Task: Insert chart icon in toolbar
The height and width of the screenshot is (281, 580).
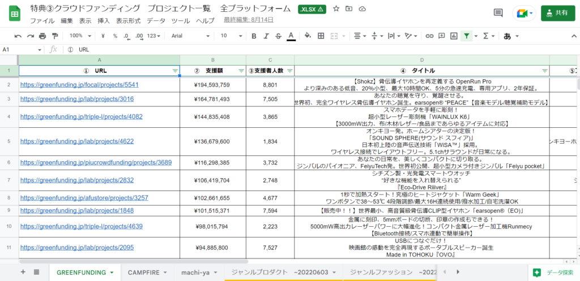Action: pos(454,36)
